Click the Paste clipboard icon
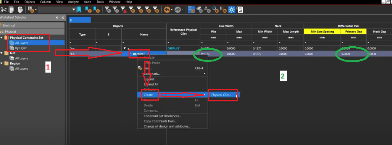392x145 pixels. (x=21, y=10)
